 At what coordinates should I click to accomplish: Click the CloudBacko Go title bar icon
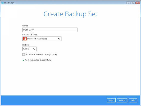(x=3, y=3)
